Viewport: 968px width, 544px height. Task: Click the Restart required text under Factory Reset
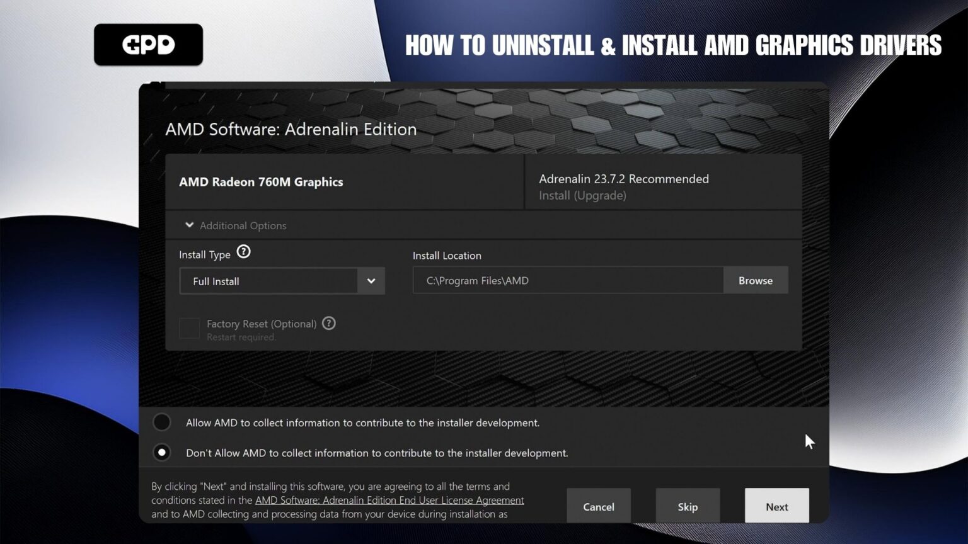[241, 337]
